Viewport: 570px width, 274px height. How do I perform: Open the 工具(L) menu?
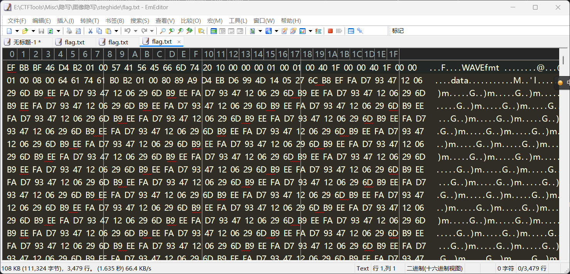tap(238, 20)
